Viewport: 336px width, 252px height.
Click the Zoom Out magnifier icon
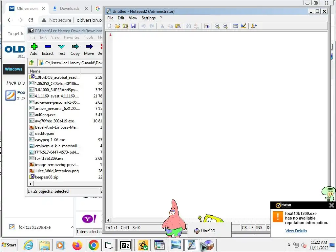pyautogui.click(x=225, y=26)
